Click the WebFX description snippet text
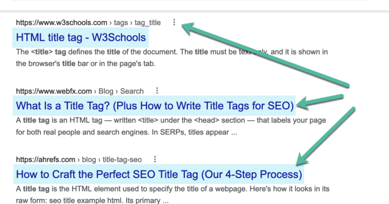The width and height of the screenshot is (389, 204). click(164, 126)
